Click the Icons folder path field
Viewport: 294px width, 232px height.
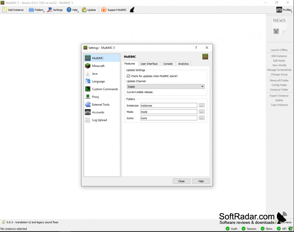(169, 118)
